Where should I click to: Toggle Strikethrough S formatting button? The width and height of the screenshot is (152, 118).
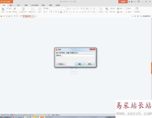(58, 12)
